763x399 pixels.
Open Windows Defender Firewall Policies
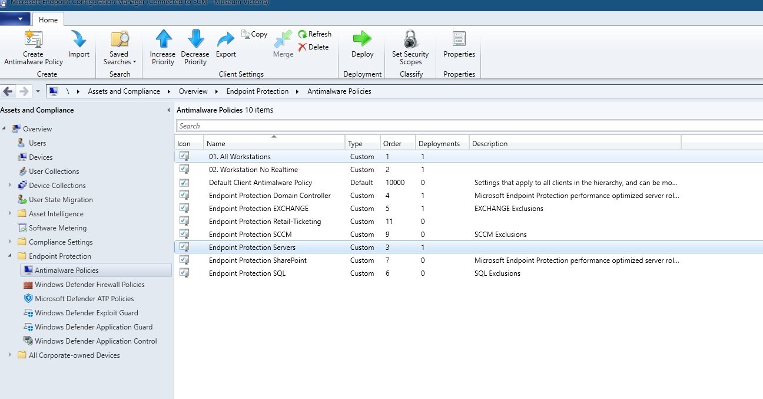89,285
